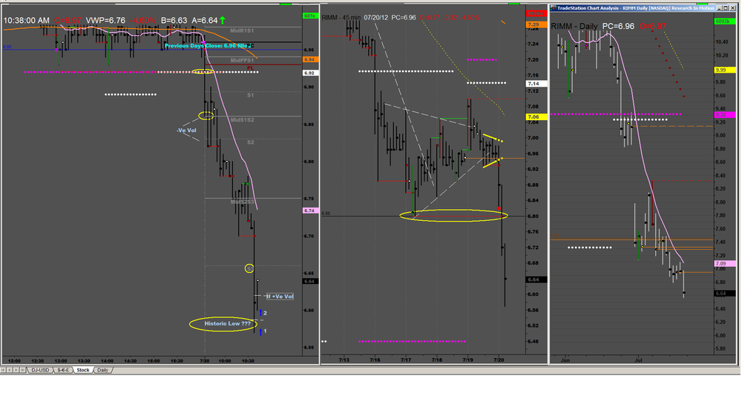Select the pink 6.74 price label

(310, 211)
